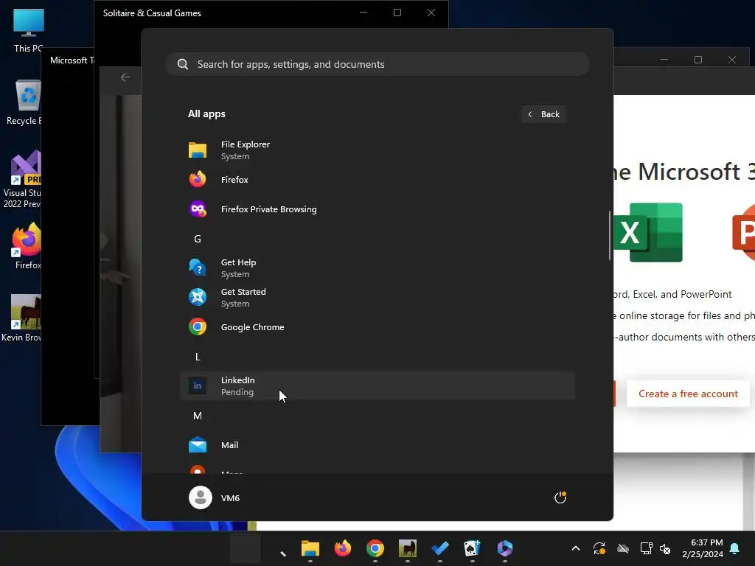The height and width of the screenshot is (566, 755).
Task: Open Firefox desktop shortcut
Action: (27, 246)
